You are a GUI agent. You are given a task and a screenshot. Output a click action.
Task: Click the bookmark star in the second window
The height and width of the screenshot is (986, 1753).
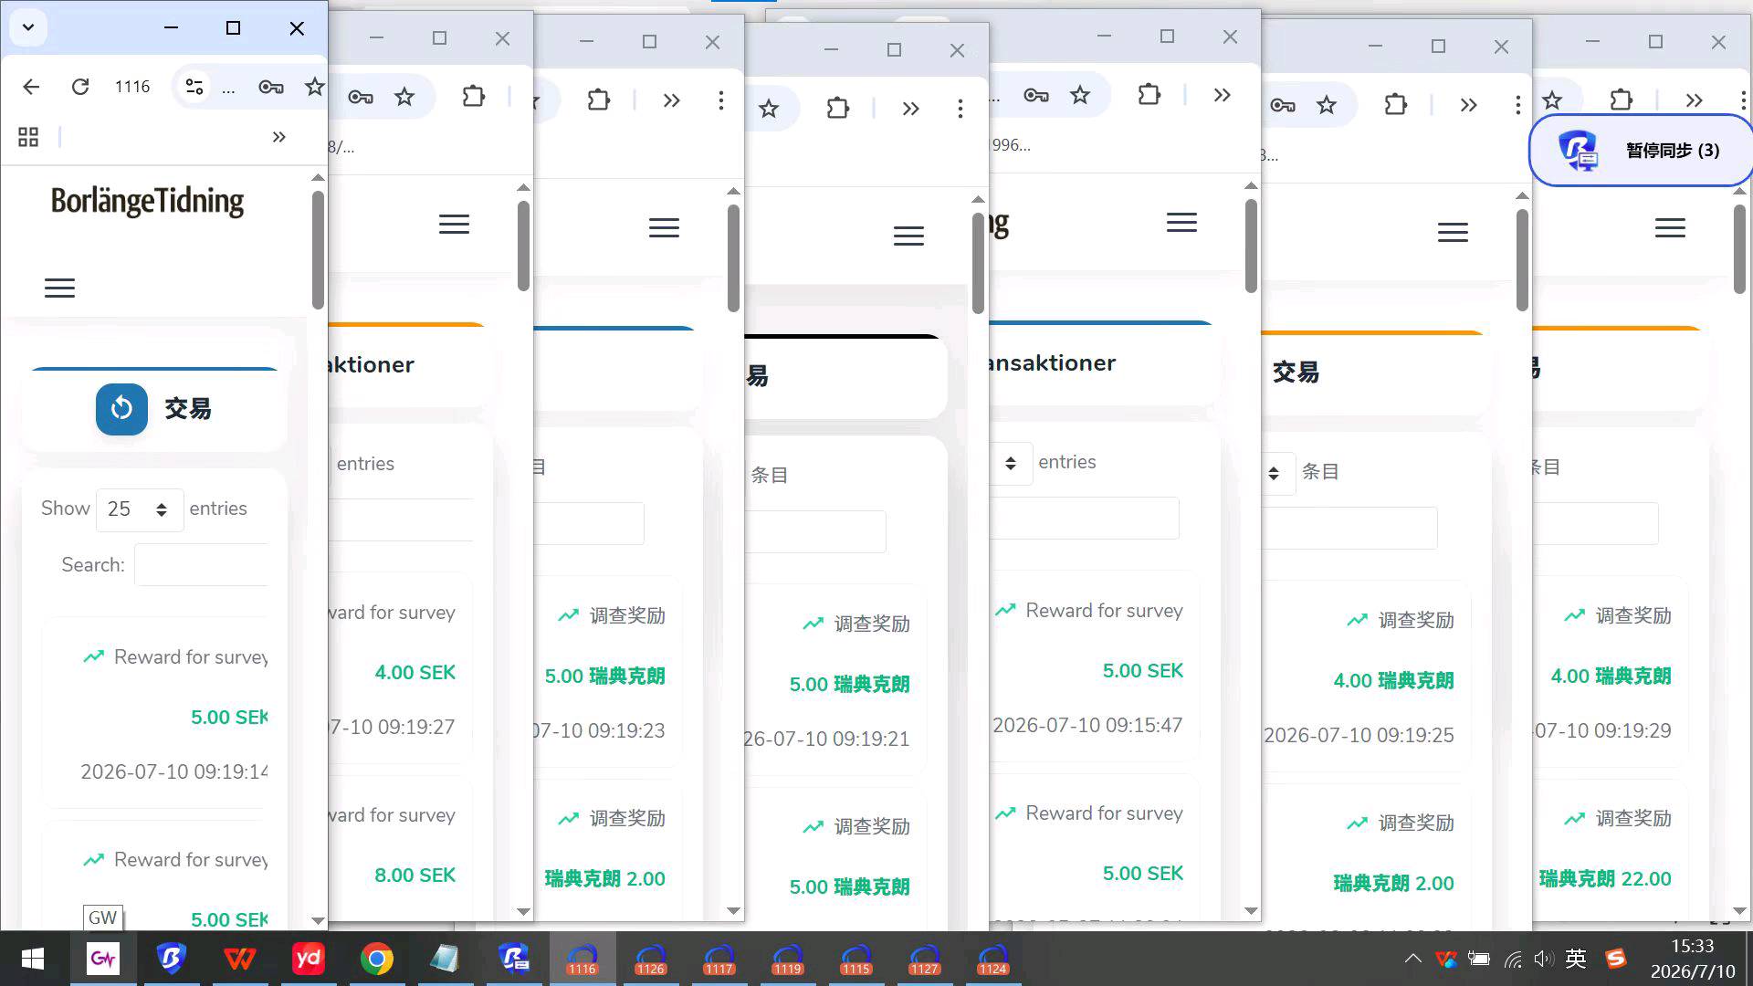tap(404, 97)
